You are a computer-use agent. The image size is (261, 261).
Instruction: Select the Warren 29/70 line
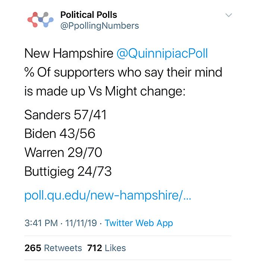(63, 152)
